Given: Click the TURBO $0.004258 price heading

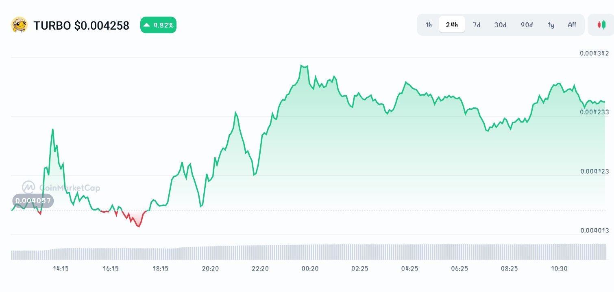Looking at the screenshot, I should [x=81, y=25].
